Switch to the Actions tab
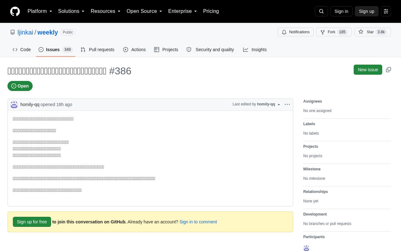This screenshot has height=251, width=401. pyautogui.click(x=134, y=50)
